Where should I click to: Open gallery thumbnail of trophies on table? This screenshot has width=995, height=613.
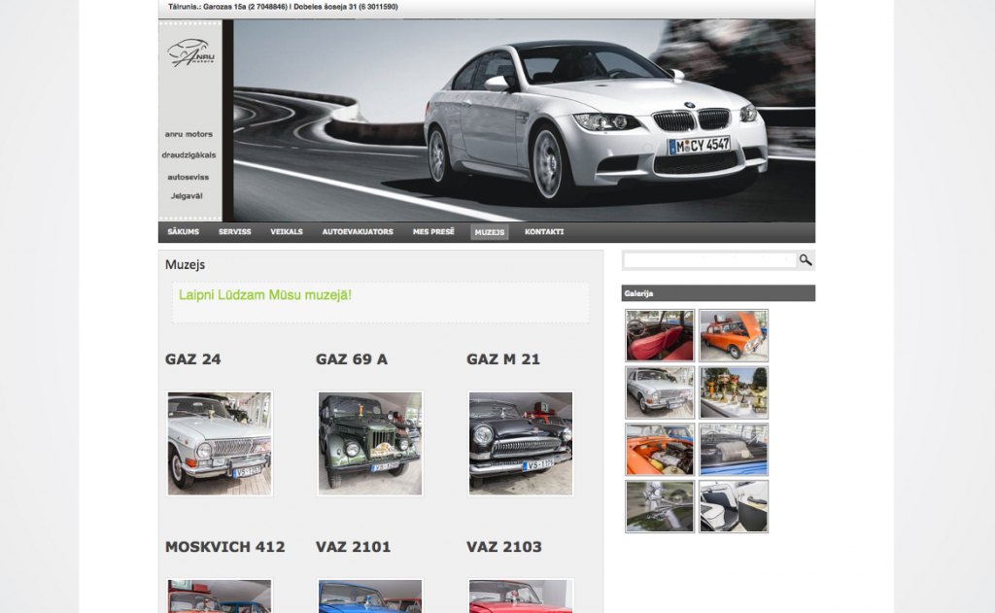[734, 392]
